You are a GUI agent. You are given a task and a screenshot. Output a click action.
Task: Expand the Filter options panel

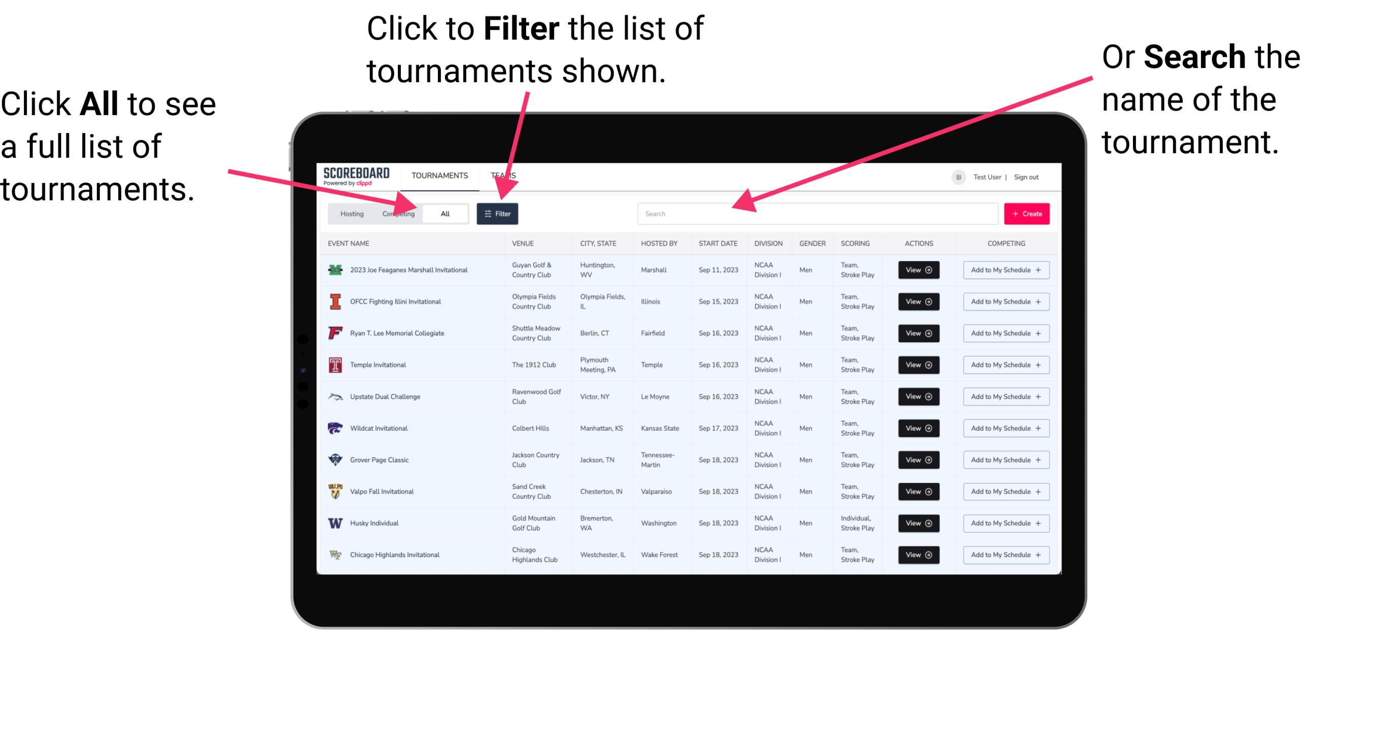[498, 213]
